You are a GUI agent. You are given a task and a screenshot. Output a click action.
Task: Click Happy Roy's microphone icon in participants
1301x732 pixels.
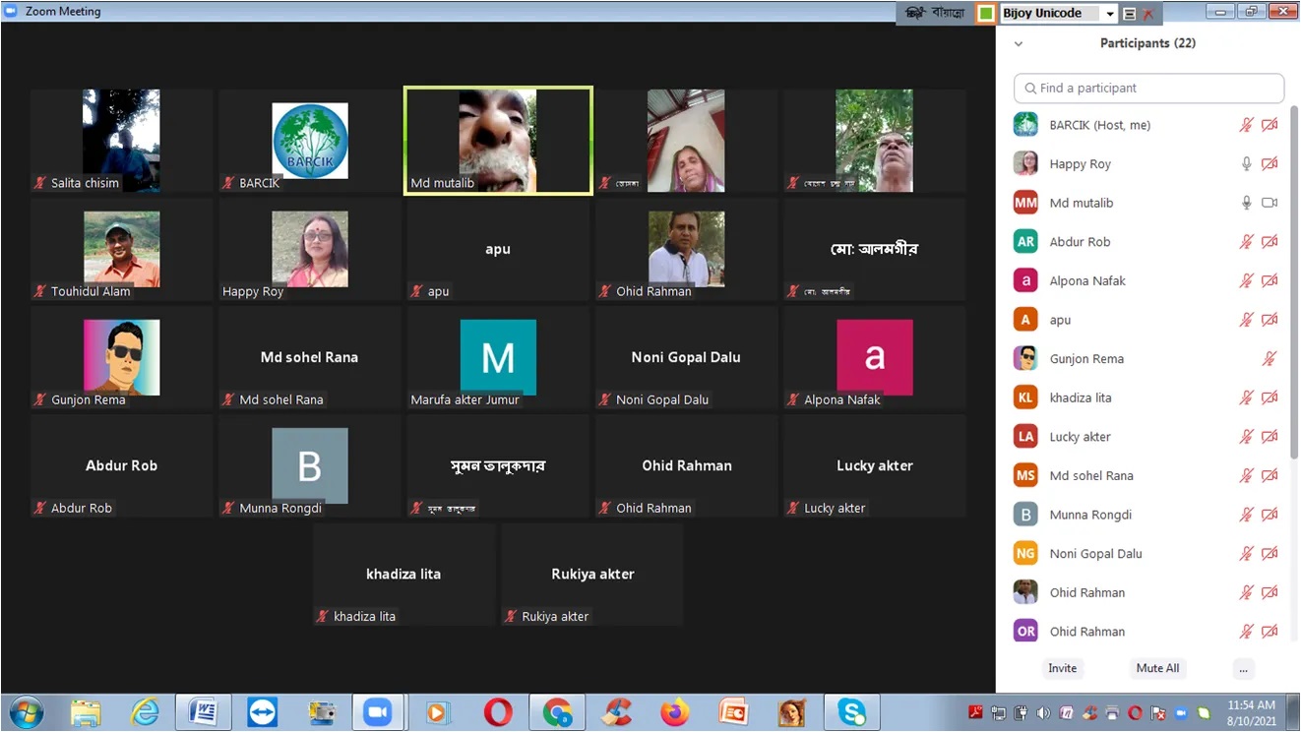(x=1246, y=164)
